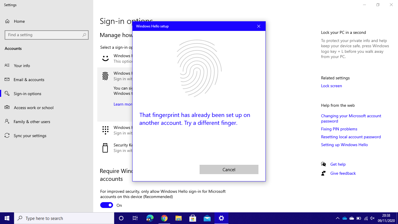This screenshot has height=224, width=398.
Task: Click the Access work or school briefcase icon
Action: [x=7, y=107]
